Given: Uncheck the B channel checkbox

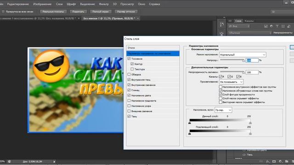Looking at the screenshot, I should [x=238, y=77].
